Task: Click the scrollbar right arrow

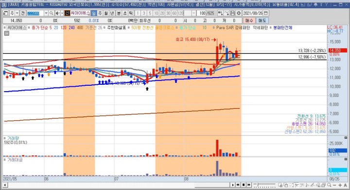Action: coord(233,185)
